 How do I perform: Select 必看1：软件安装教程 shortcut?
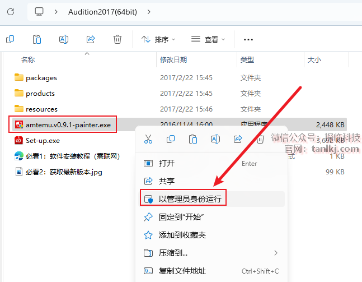73,156
